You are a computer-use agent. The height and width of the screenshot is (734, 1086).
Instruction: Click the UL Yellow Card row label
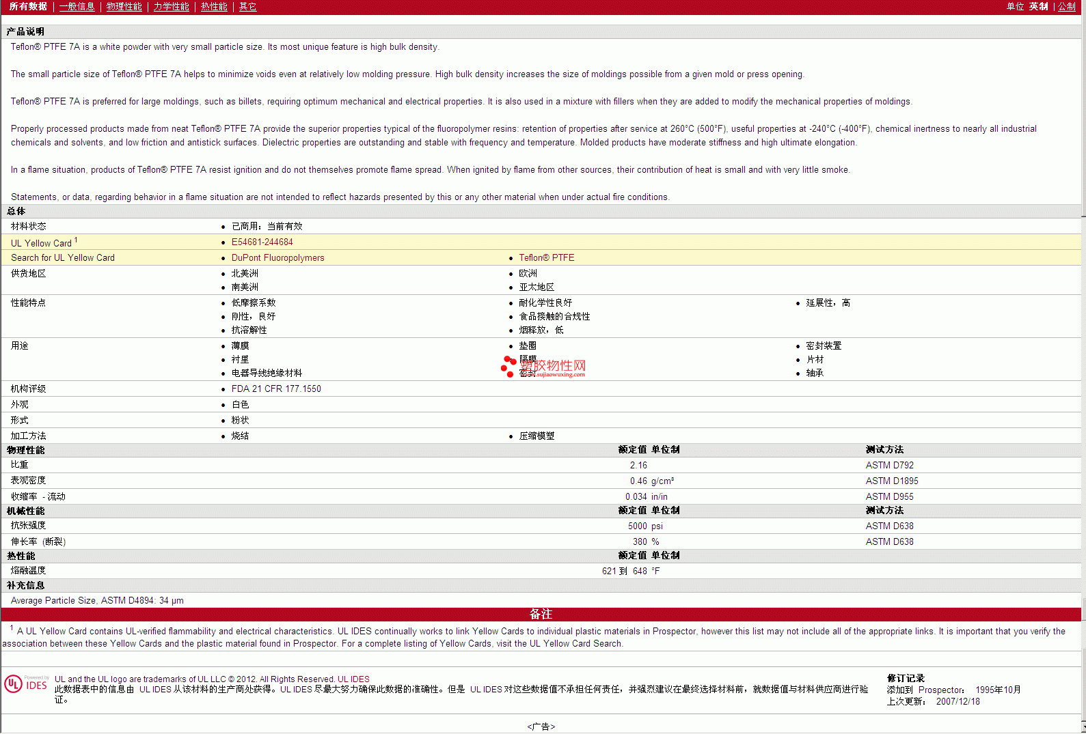point(44,242)
